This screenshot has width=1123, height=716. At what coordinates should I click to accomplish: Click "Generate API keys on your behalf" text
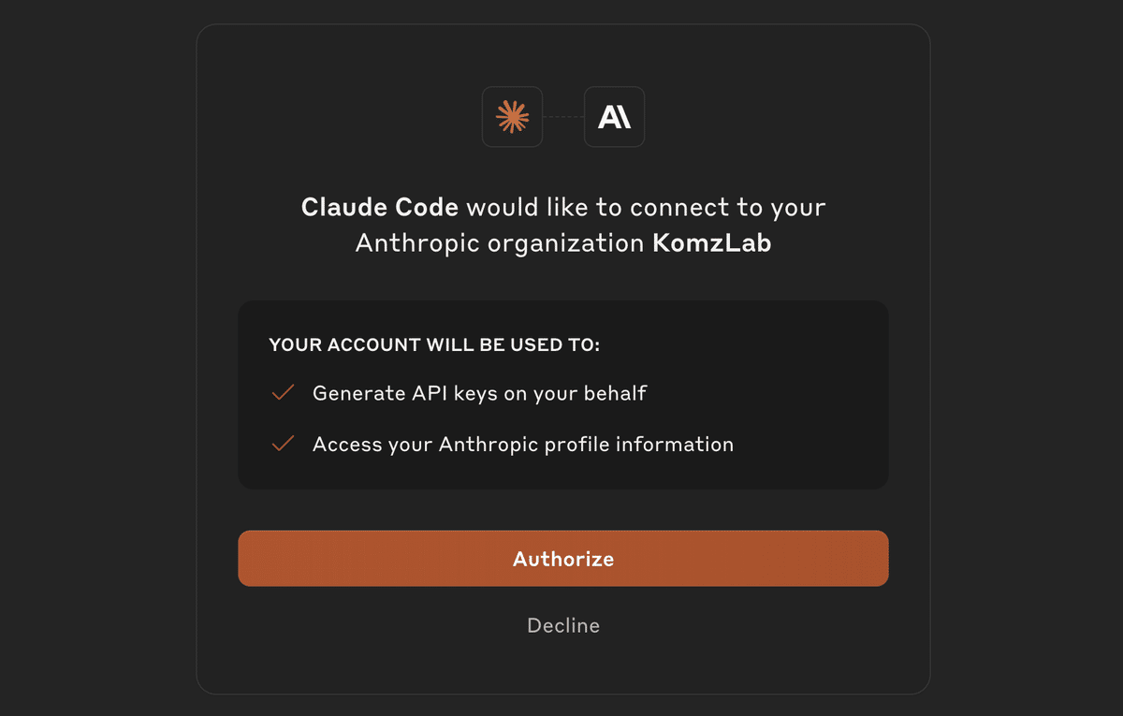(479, 393)
